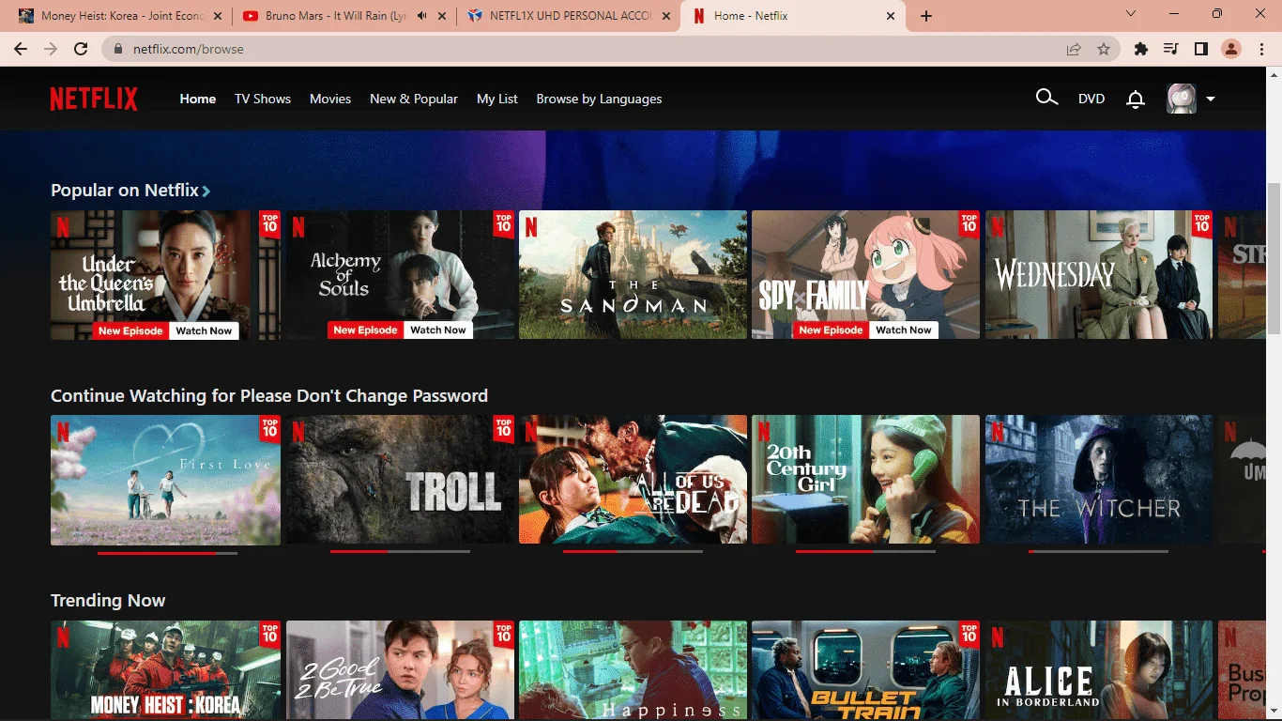Close the Bruno Mars YouTube tab
The image size is (1282, 721).
coord(442,16)
